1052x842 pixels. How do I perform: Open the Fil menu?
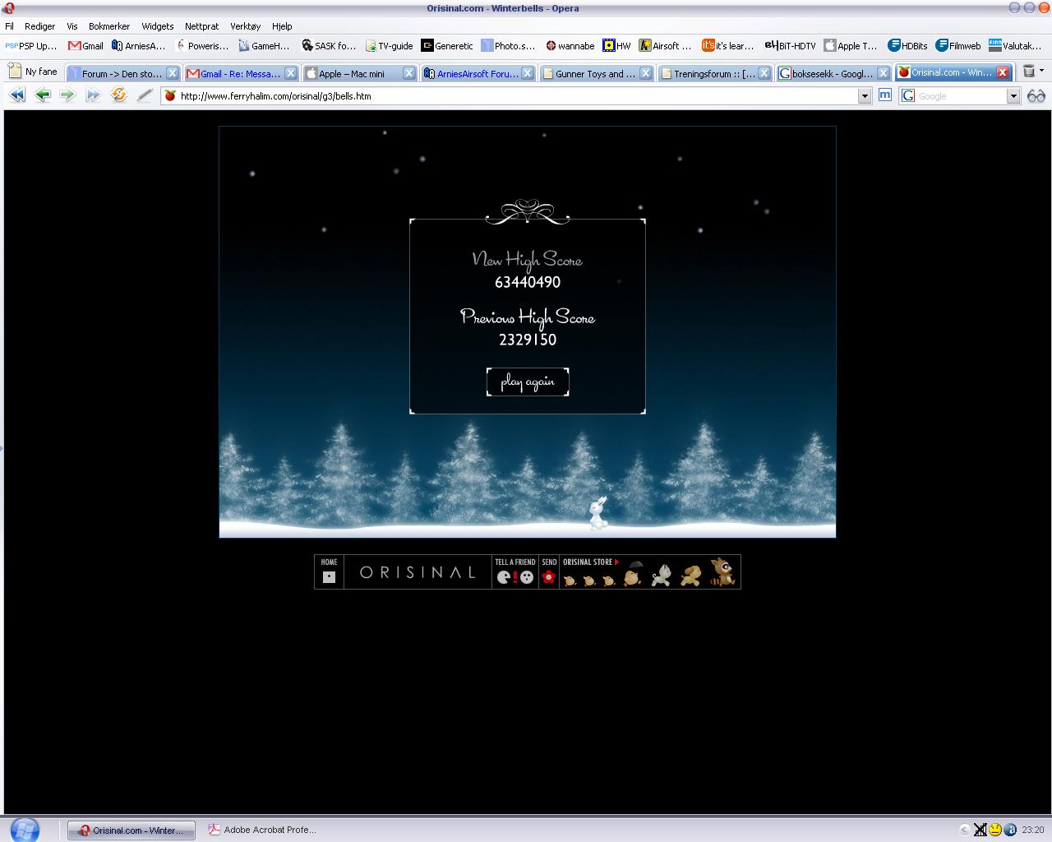[x=9, y=26]
